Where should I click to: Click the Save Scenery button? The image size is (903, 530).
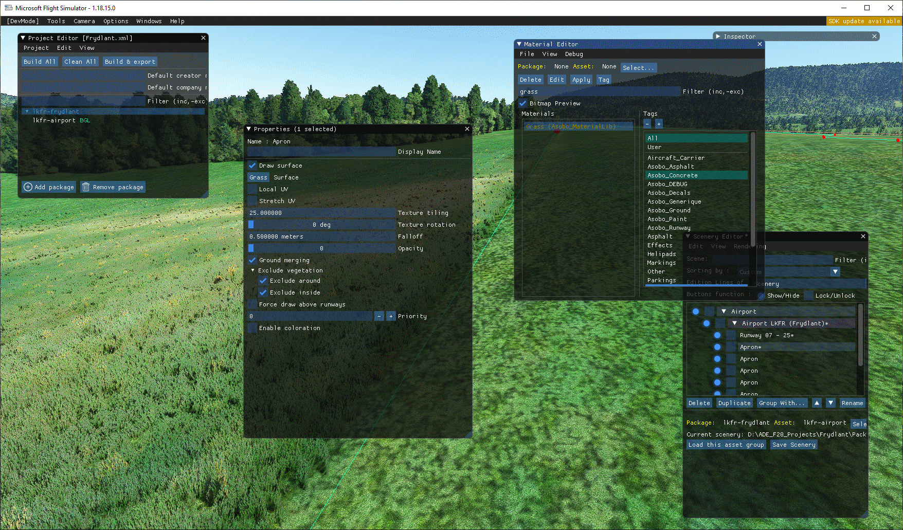click(793, 445)
